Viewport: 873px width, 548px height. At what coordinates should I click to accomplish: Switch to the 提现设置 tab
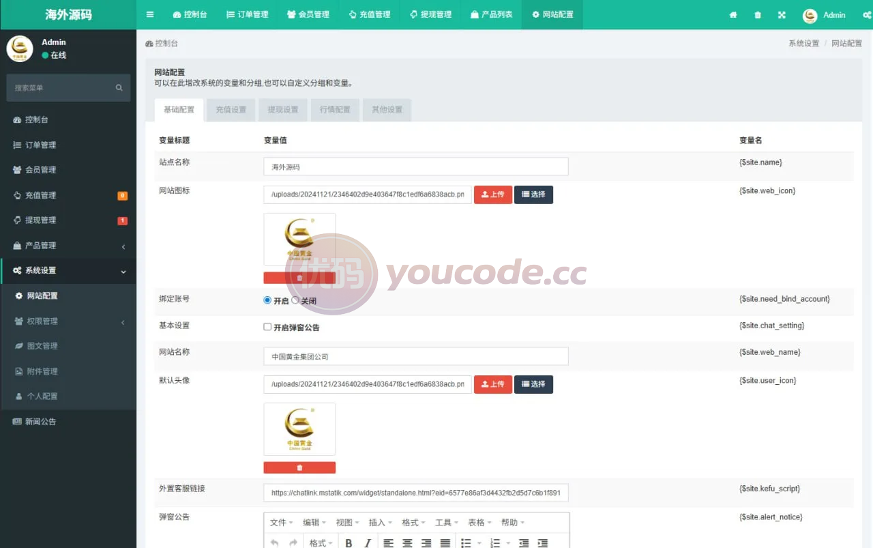282,110
